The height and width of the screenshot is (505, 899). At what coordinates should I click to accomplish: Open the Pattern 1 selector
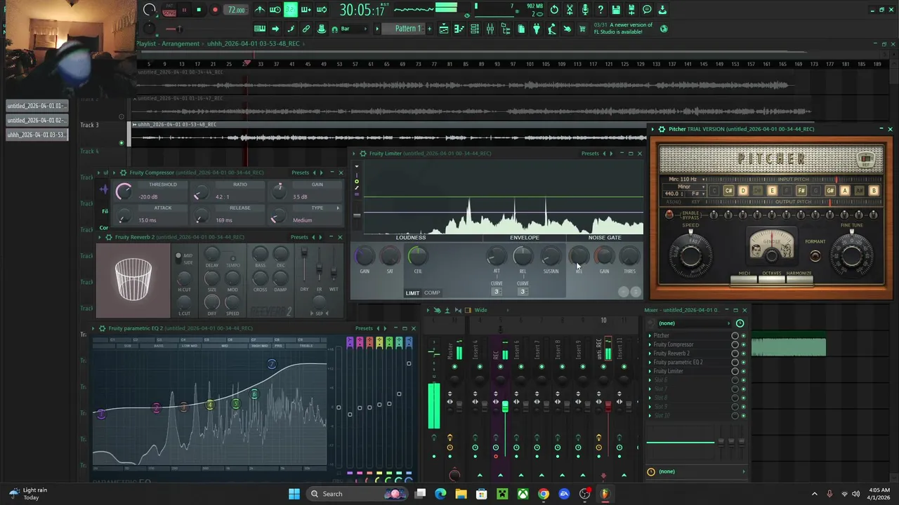[407, 29]
